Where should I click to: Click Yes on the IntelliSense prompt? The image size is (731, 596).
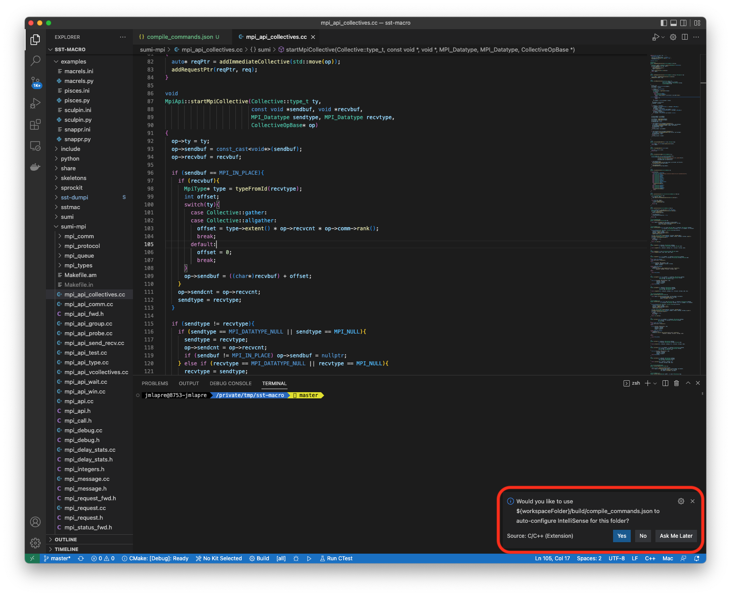[x=621, y=536]
